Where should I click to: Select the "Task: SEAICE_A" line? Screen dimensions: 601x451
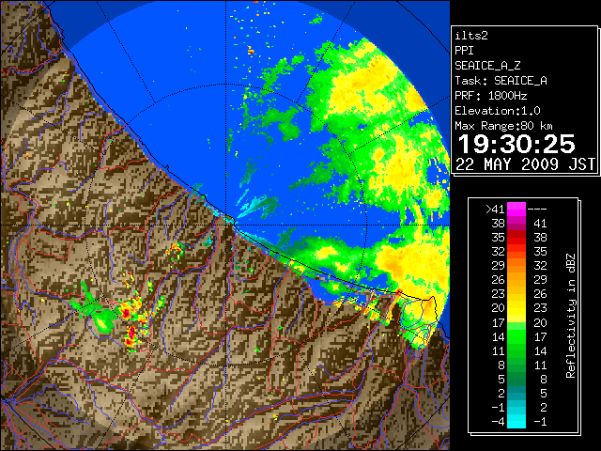tap(501, 81)
